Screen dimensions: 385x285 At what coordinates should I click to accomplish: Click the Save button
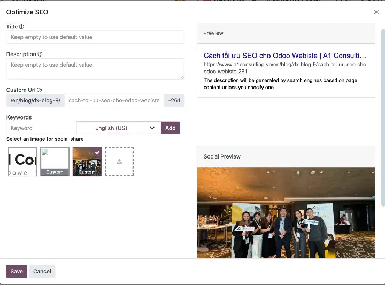click(x=17, y=271)
